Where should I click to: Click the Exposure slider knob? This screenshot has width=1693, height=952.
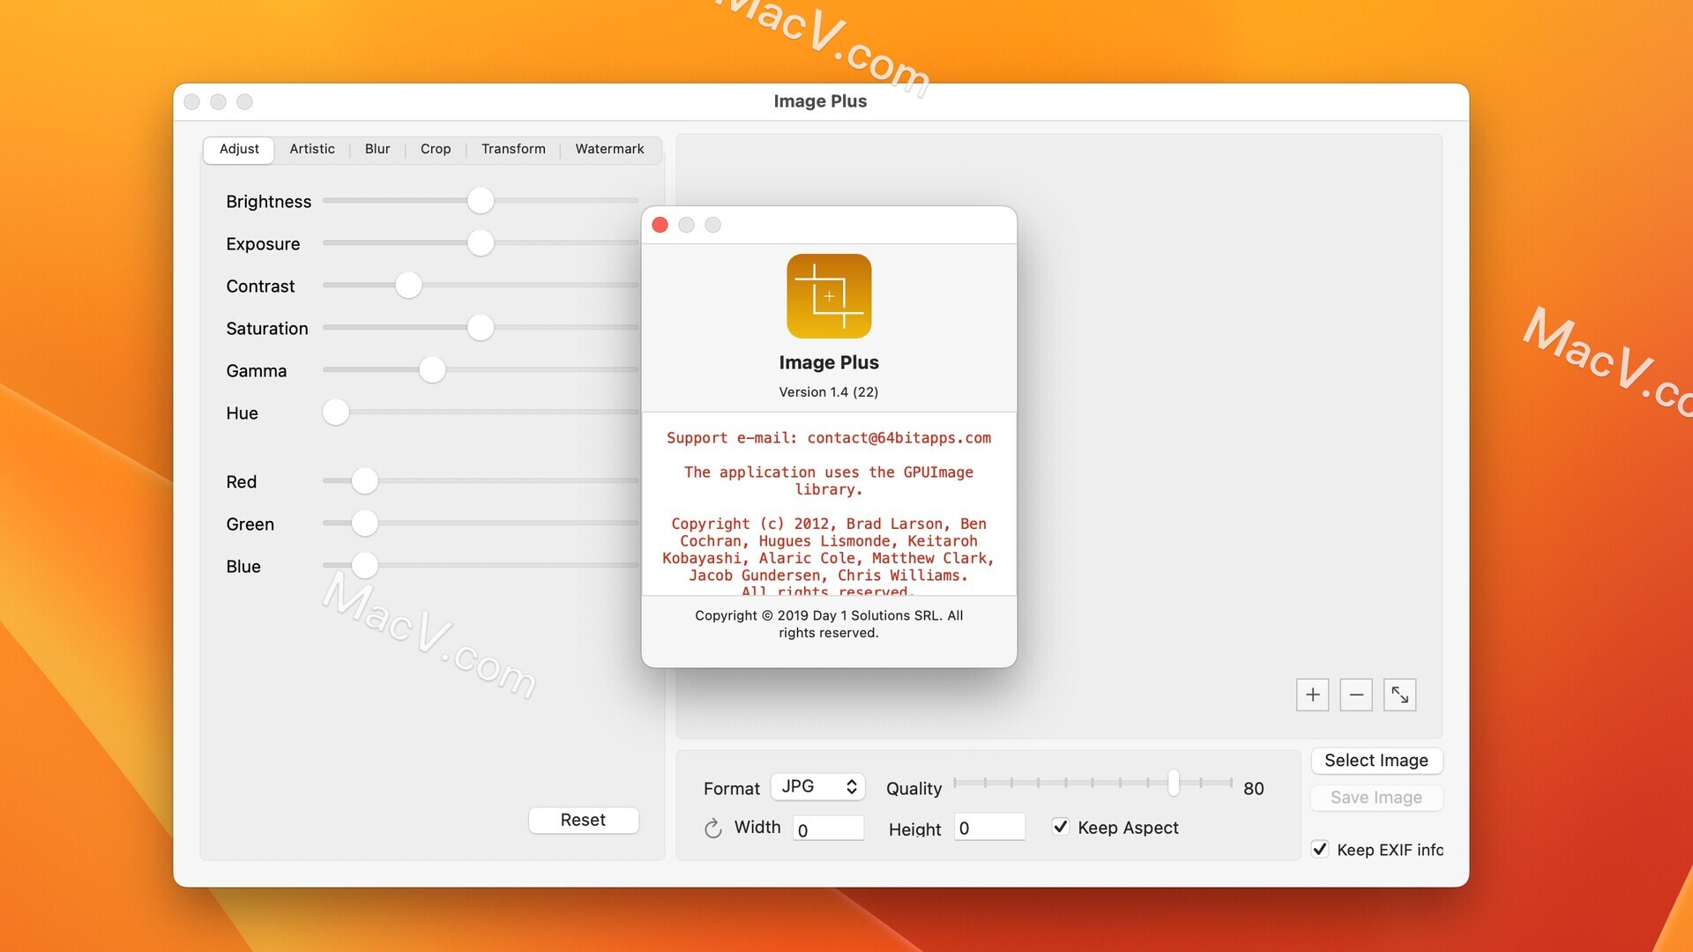(x=481, y=242)
